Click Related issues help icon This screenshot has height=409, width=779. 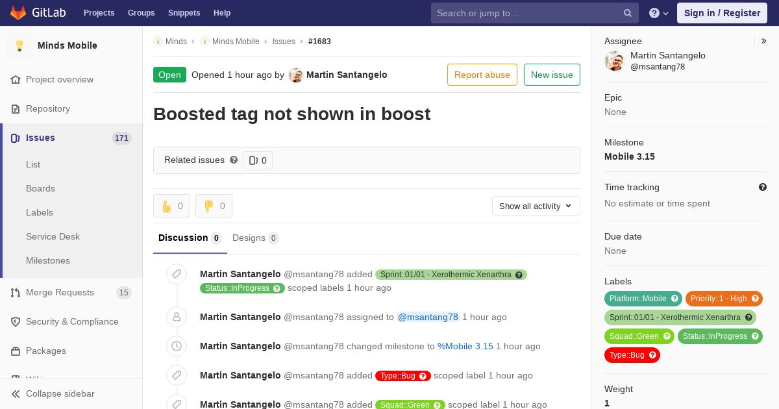tap(234, 160)
